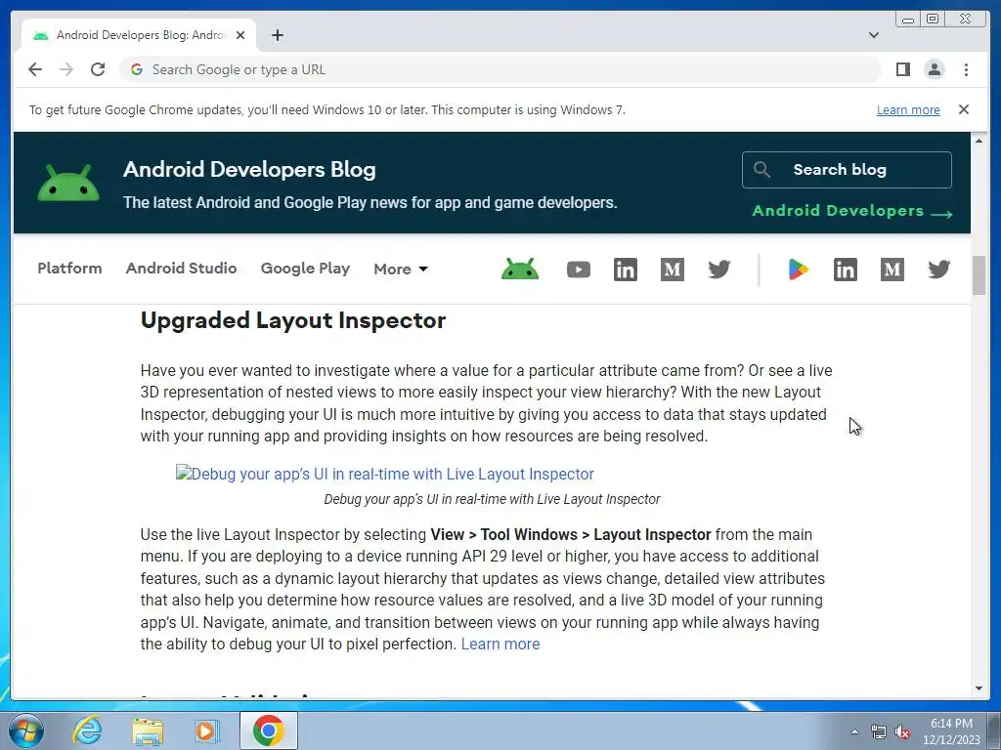Click the Search blog input field
Viewport: 1001px width, 750px height.
[x=847, y=170]
